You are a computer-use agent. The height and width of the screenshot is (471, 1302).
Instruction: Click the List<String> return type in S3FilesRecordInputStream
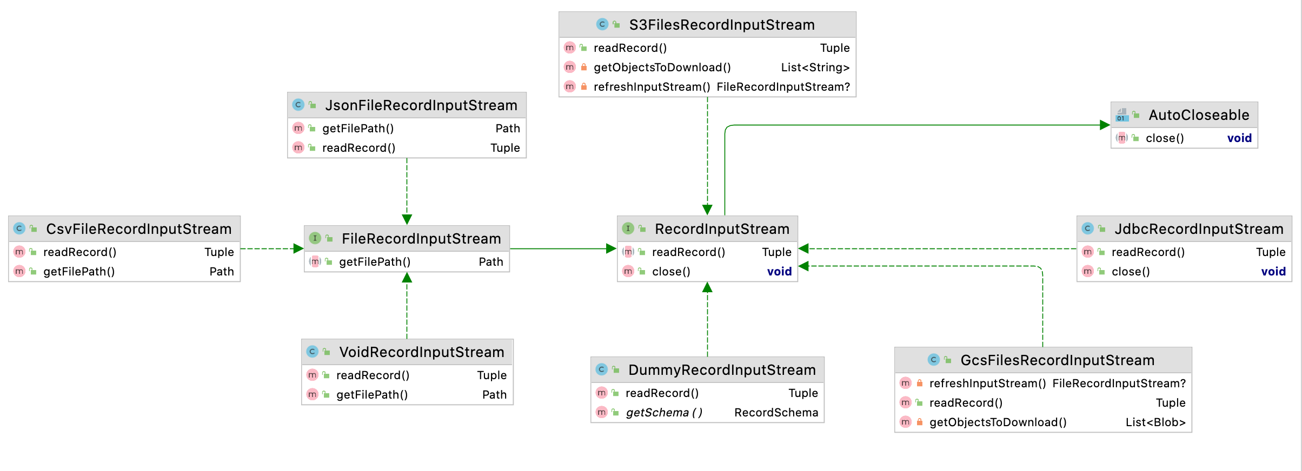coord(815,68)
